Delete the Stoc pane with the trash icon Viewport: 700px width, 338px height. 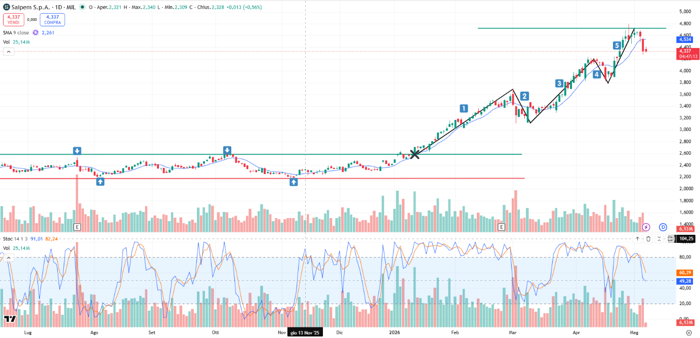pyautogui.click(x=648, y=238)
